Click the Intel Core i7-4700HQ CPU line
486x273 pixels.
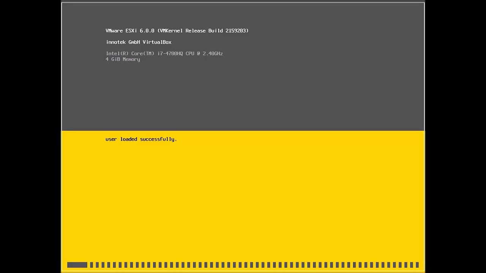click(x=164, y=53)
